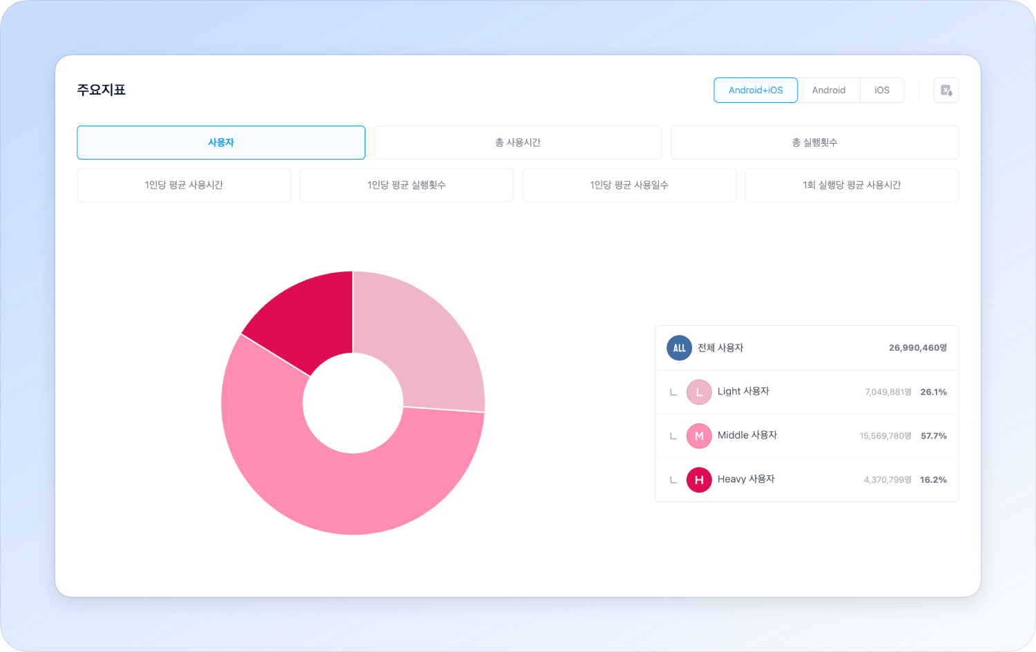Click the ALL total users badge
This screenshot has width=1036, height=652.
pyautogui.click(x=679, y=348)
